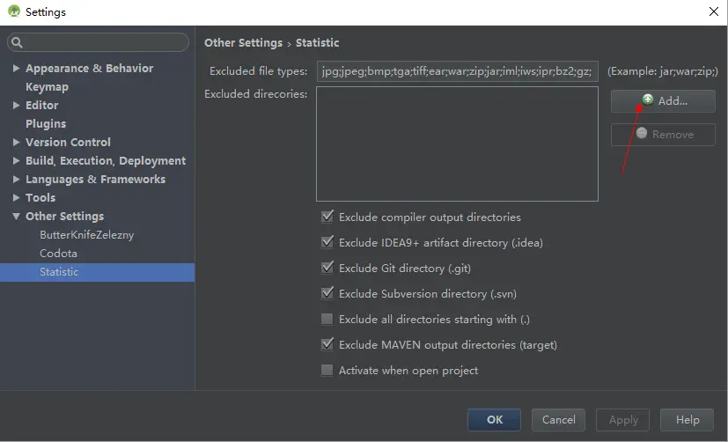Enable Exclude all directories starting with (.)
The image size is (728, 442).
pos(327,319)
